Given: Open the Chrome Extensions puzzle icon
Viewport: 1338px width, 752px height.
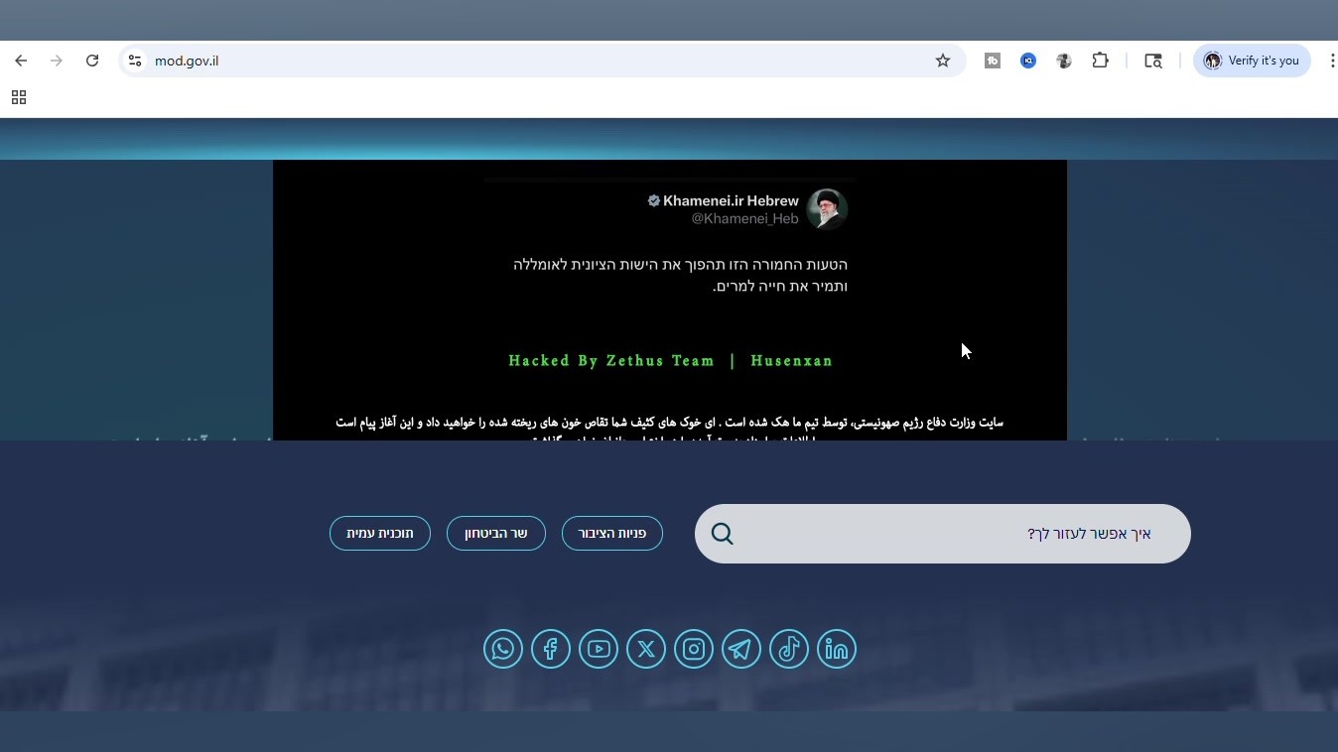Looking at the screenshot, I should pyautogui.click(x=1100, y=61).
